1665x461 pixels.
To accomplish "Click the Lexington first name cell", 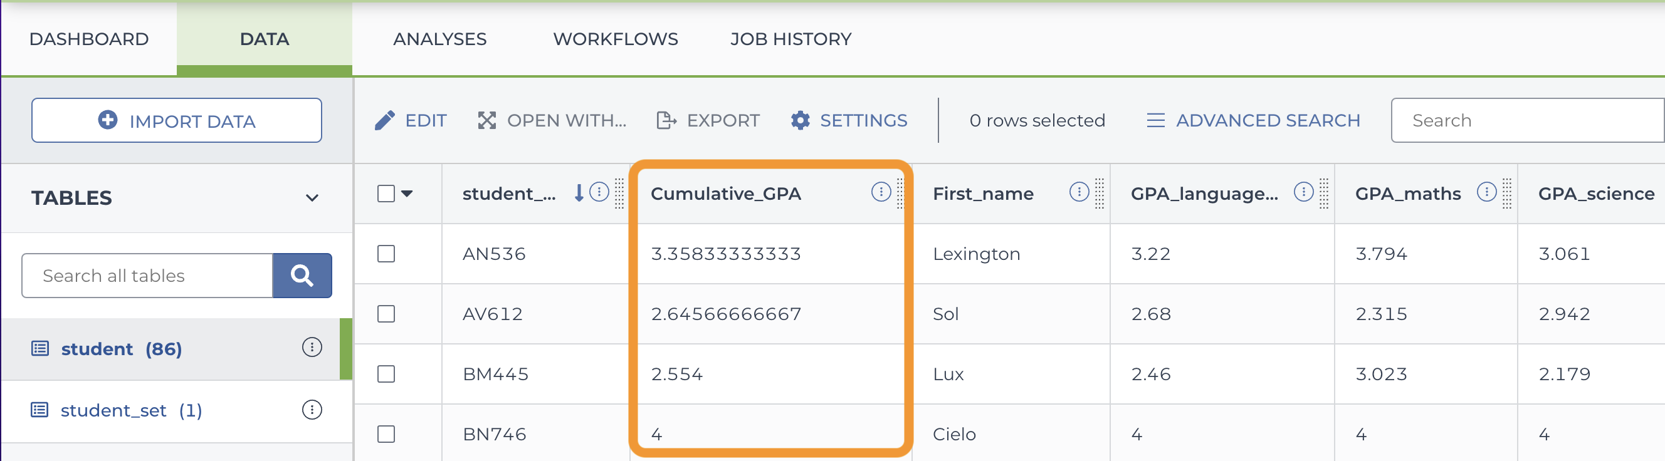I will click(976, 254).
